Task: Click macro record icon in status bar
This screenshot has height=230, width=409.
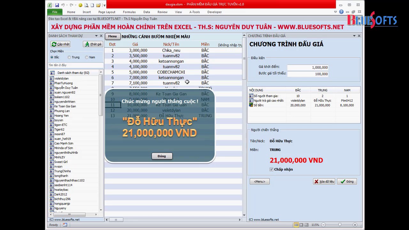Action: tap(65, 225)
